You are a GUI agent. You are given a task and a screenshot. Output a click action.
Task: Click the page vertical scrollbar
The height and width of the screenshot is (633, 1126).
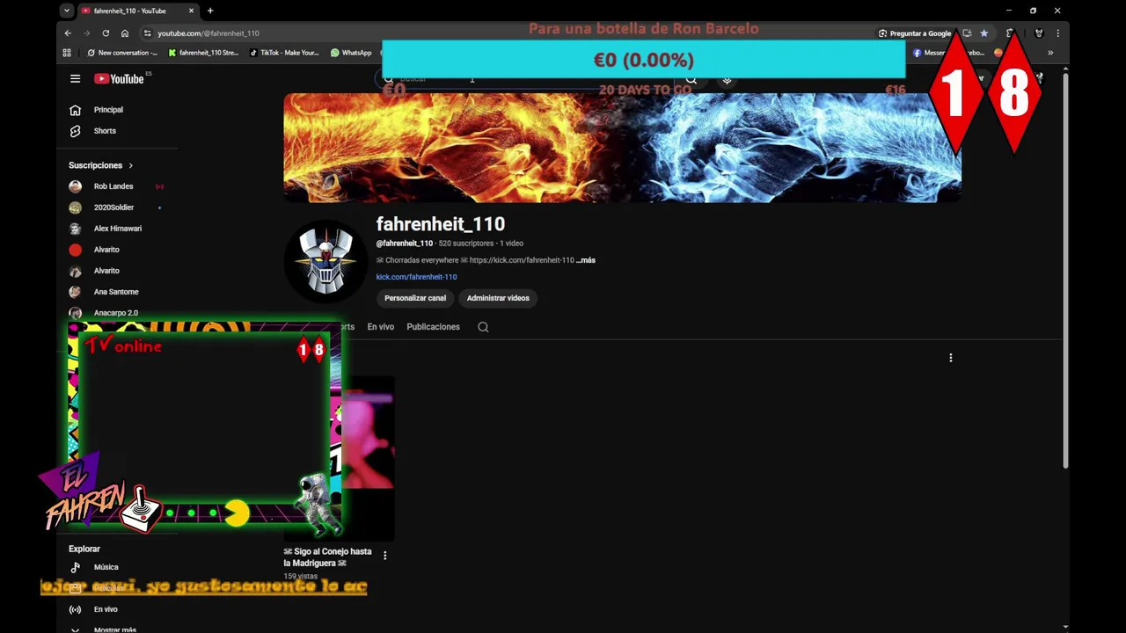(1065, 270)
